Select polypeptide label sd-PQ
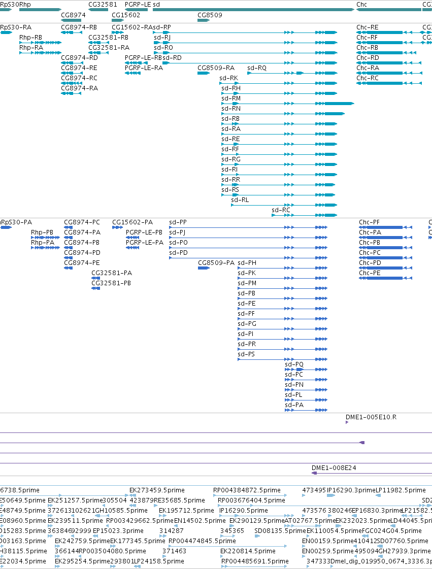The width and height of the screenshot is (432, 569). (294, 364)
